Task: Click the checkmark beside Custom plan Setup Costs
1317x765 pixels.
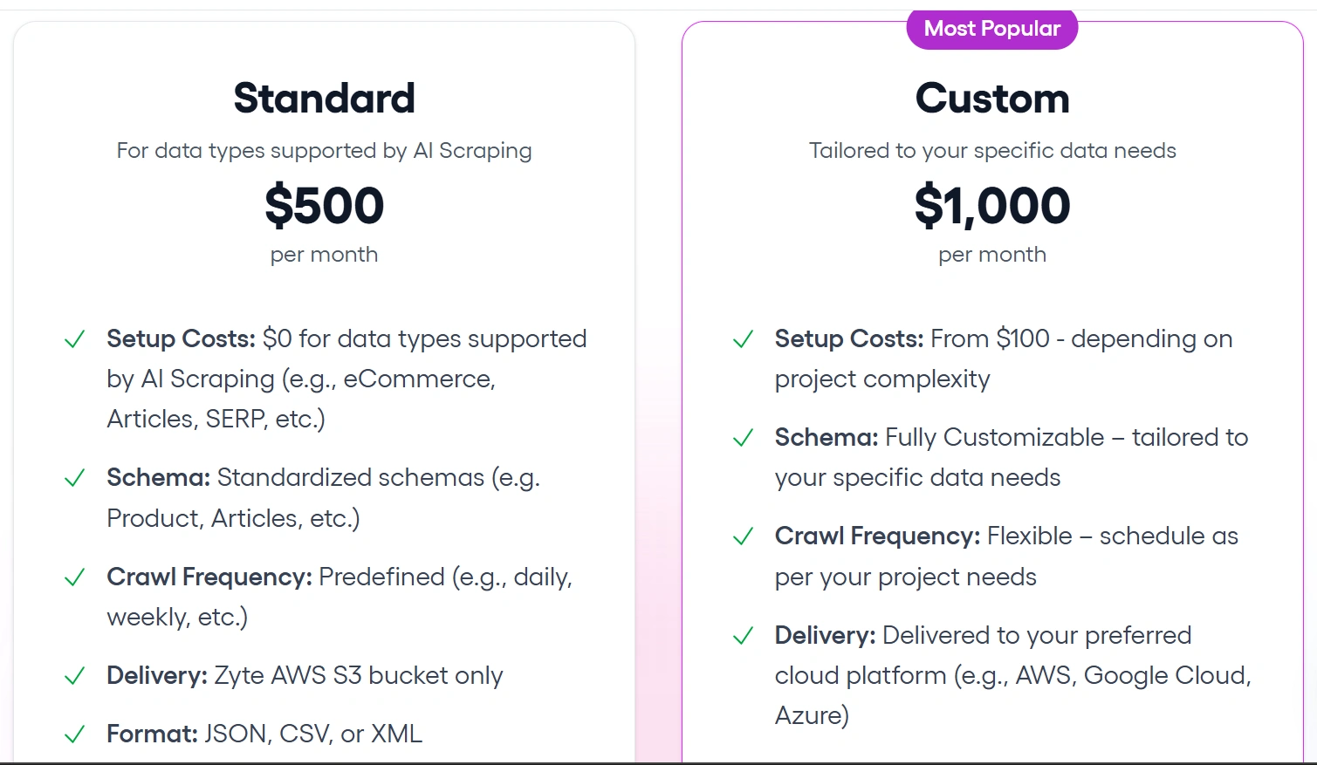Action: point(743,339)
